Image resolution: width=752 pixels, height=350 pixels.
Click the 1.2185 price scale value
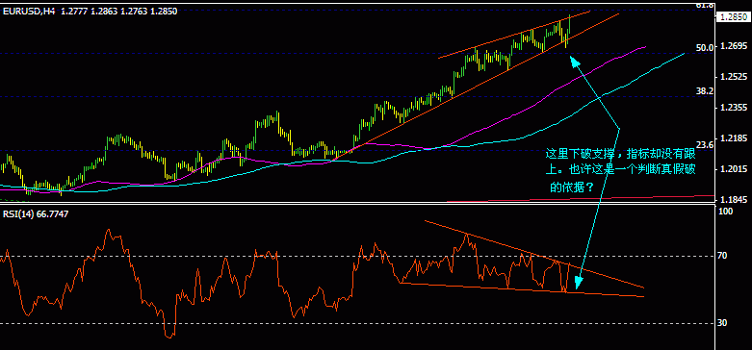734,138
